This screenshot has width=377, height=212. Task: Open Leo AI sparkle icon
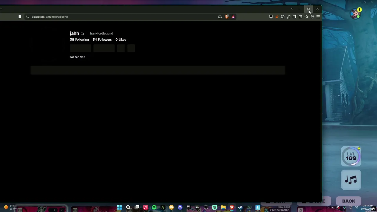pyautogui.click(x=306, y=17)
